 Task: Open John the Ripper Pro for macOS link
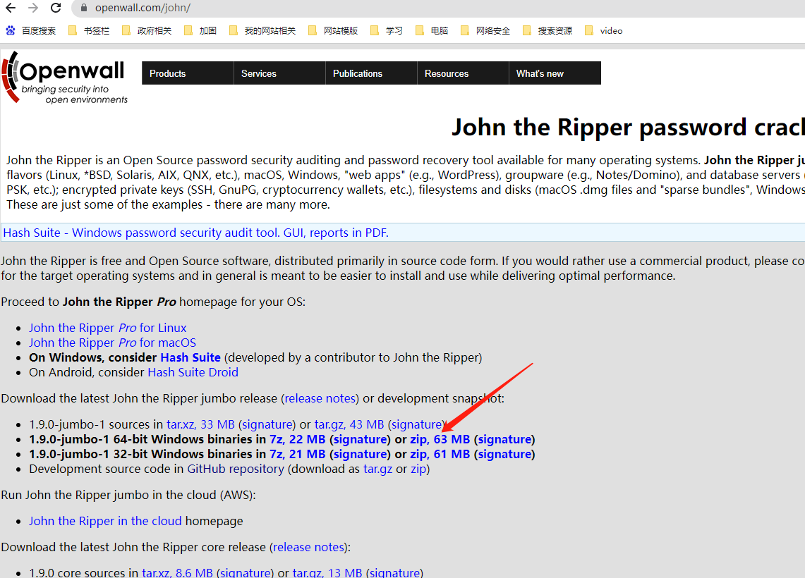(112, 343)
